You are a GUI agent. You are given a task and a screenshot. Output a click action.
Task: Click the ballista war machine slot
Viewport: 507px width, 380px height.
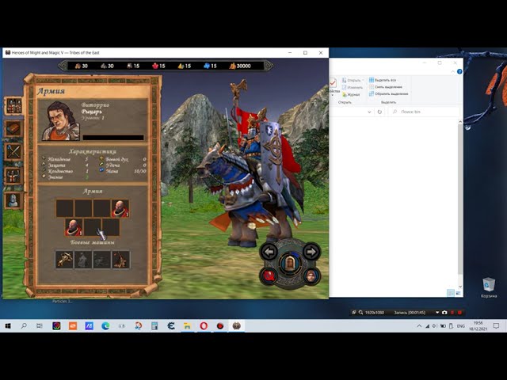tap(64, 260)
